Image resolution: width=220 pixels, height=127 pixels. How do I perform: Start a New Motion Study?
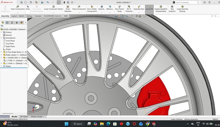pos(120,9)
